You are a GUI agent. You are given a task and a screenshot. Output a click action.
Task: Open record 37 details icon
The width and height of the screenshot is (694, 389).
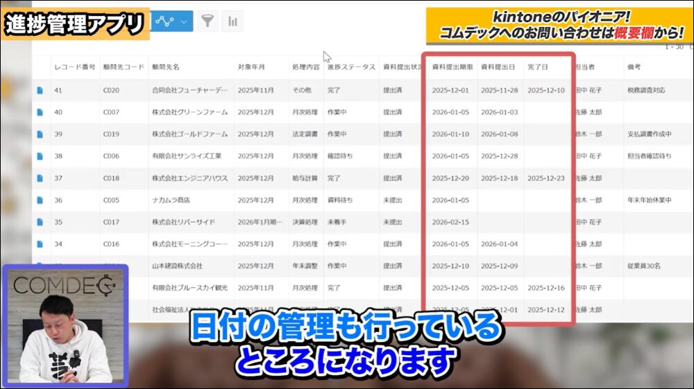point(40,178)
